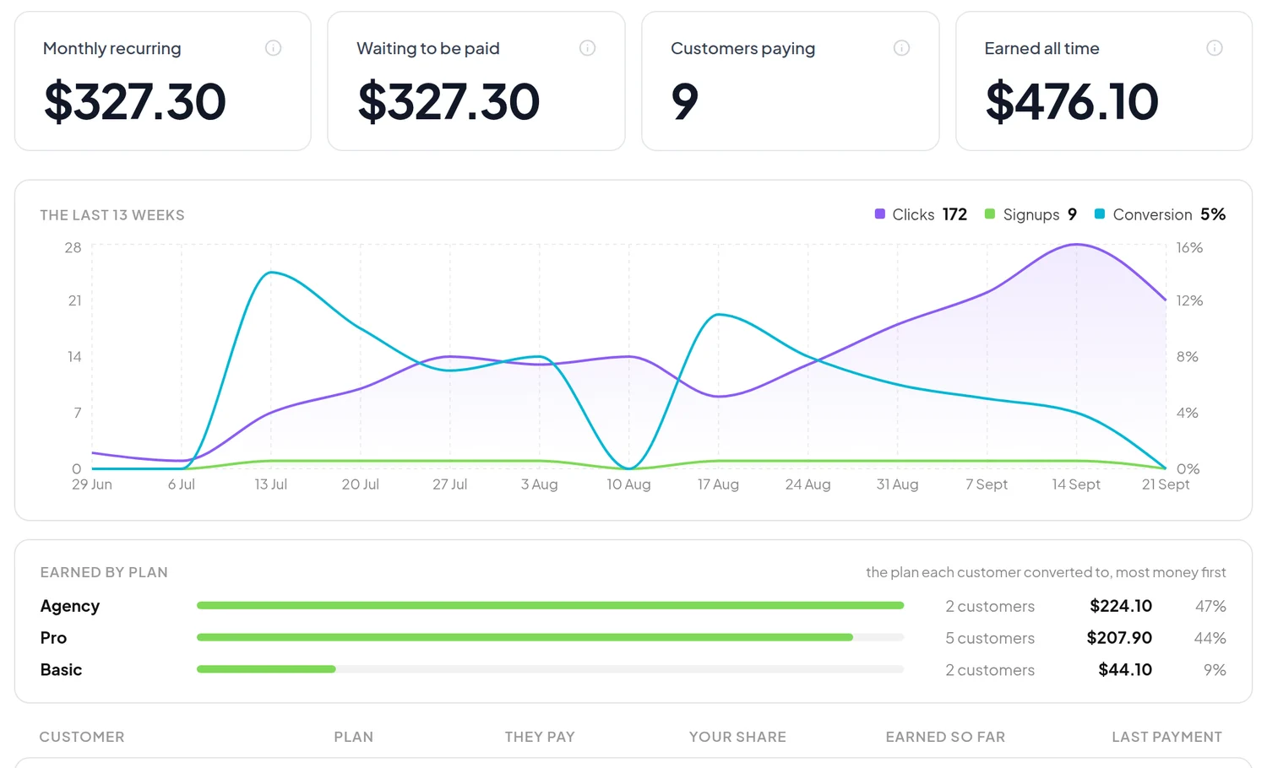Click the 16% right axis label
The width and height of the screenshot is (1267, 768).
(1189, 248)
